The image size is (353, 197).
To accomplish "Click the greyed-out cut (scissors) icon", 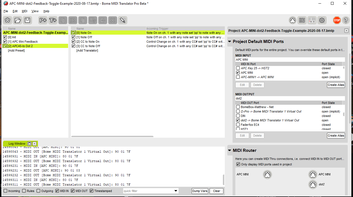I will click(93, 20).
